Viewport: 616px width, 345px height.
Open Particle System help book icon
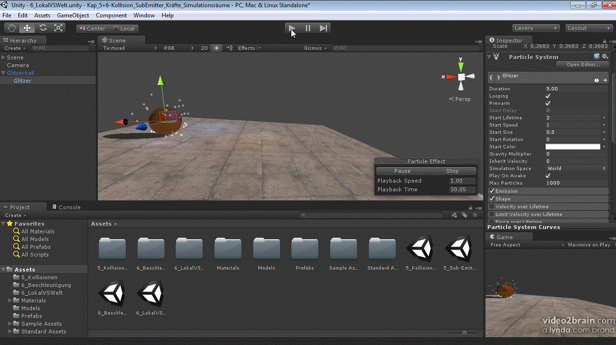[597, 57]
